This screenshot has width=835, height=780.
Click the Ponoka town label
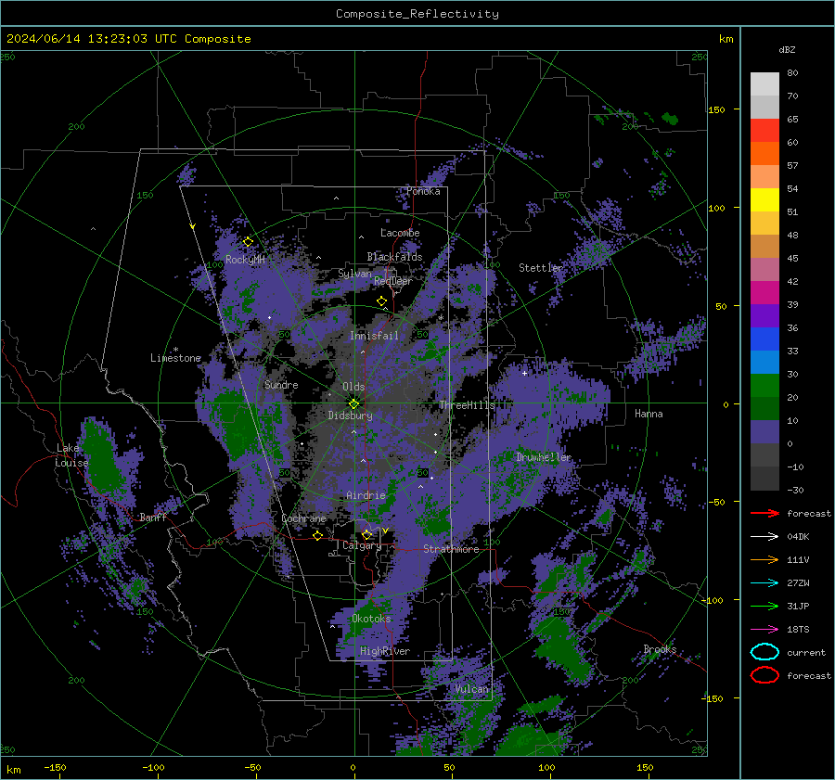(x=423, y=191)
